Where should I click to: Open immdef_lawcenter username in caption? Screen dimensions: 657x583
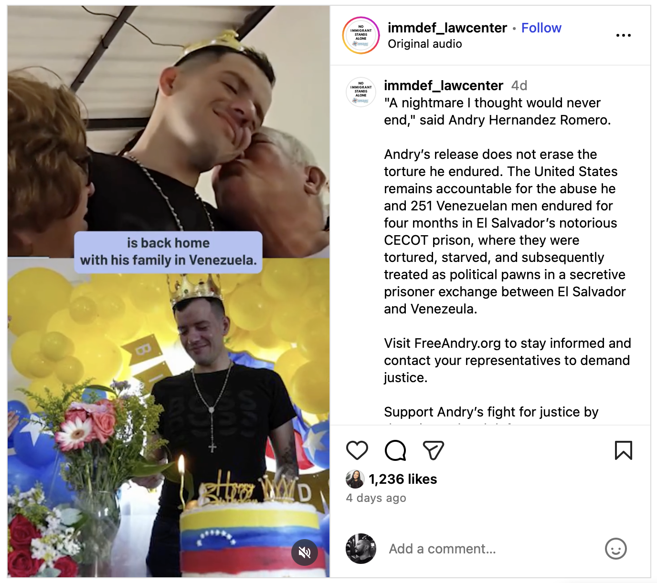[x=444, y=85]
